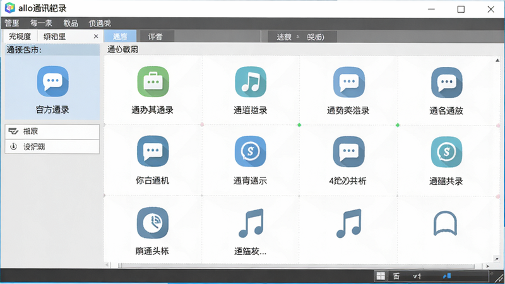This screenshot has height=284, width=505.
Task: Click the 西 icon in status bar
Action: coord(396,276)
